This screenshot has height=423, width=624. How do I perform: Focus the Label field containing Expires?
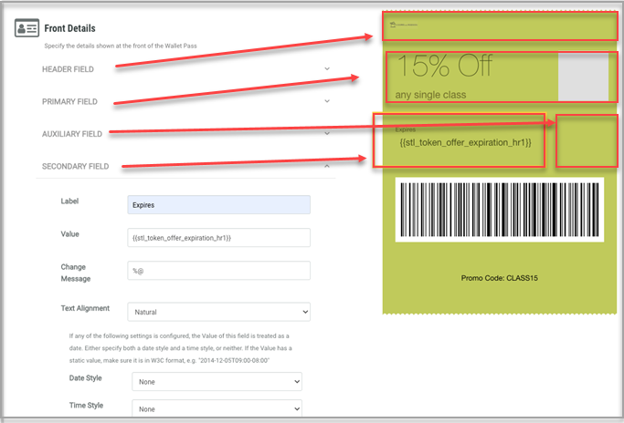(218, 205)
